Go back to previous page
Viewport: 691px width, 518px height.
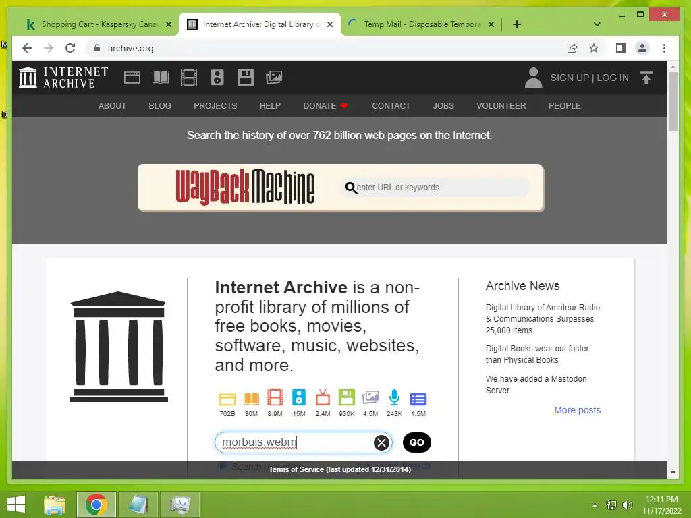pyautogui.click(x=27, y=48)
